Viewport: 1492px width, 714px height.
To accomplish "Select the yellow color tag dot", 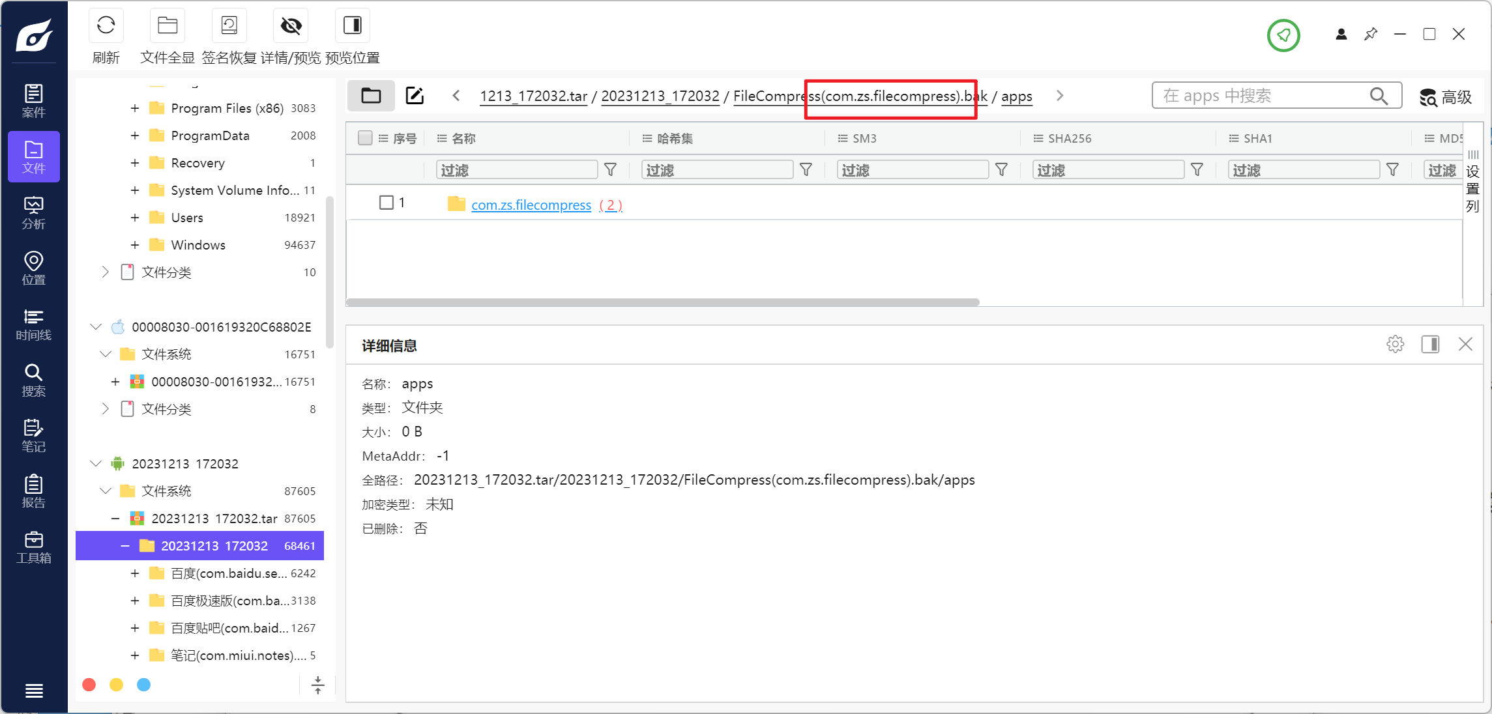I will 117,685.
